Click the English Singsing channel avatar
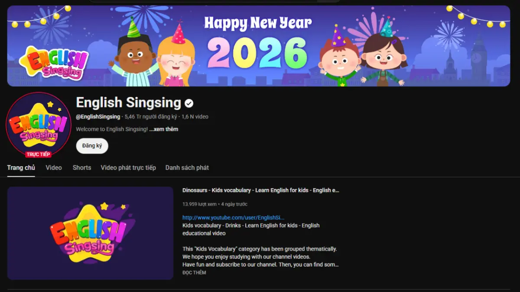520x292 pixels. coord(38,125)
